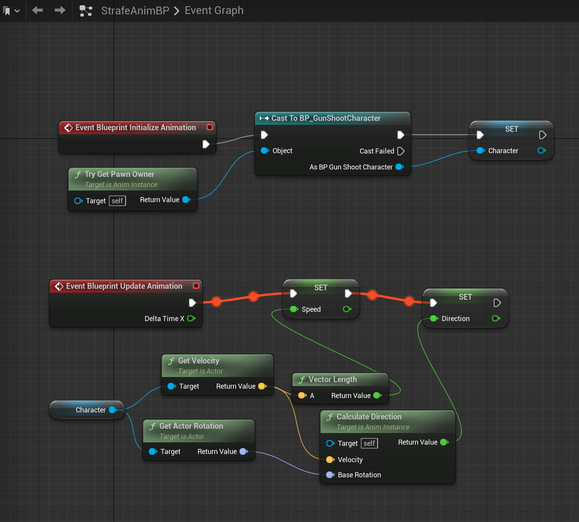Image resolution: width=579 pixels, height=522 pixels.
Task: Click the Return Value pin of Vector Length
Action: click(377, 395)
